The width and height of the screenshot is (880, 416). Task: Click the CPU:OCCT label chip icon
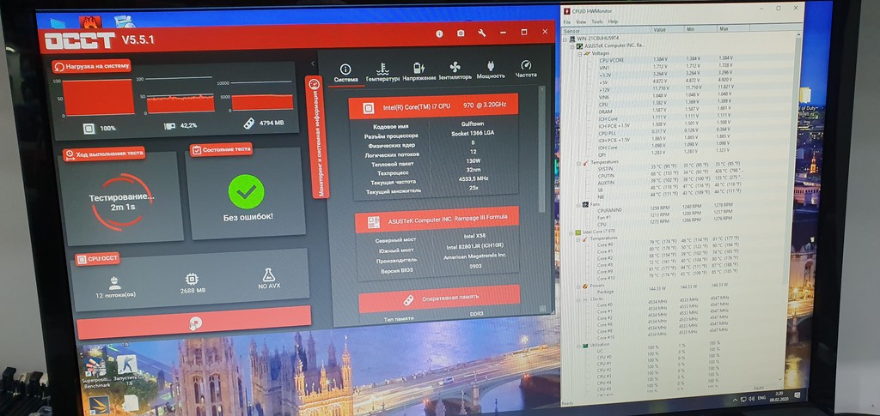click(x=81, y=260)
